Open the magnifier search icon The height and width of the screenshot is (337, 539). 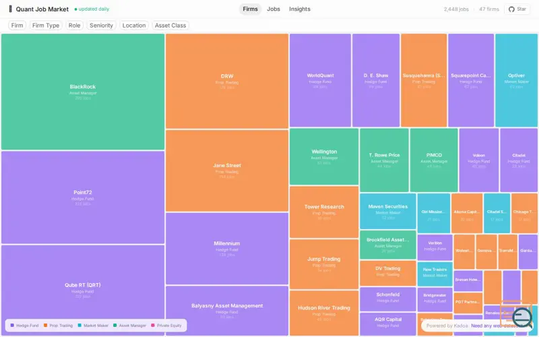pyautogui.click(x=521, y=317)
